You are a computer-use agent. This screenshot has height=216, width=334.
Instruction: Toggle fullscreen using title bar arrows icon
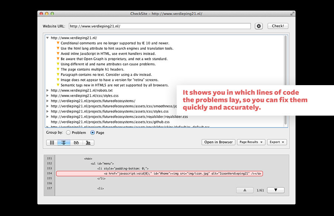(292, 14)
